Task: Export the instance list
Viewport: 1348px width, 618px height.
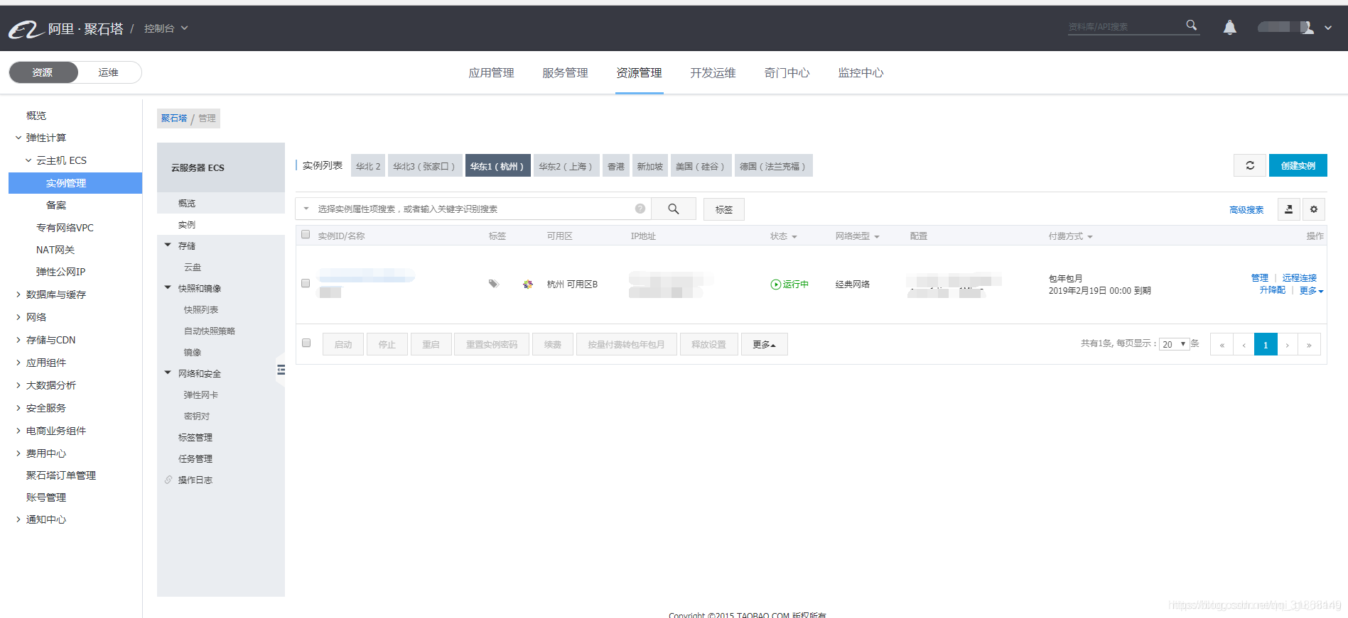Action: coord(1289,209)
